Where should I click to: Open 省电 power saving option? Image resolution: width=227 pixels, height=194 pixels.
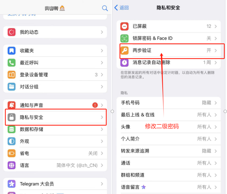coord(55,153)
